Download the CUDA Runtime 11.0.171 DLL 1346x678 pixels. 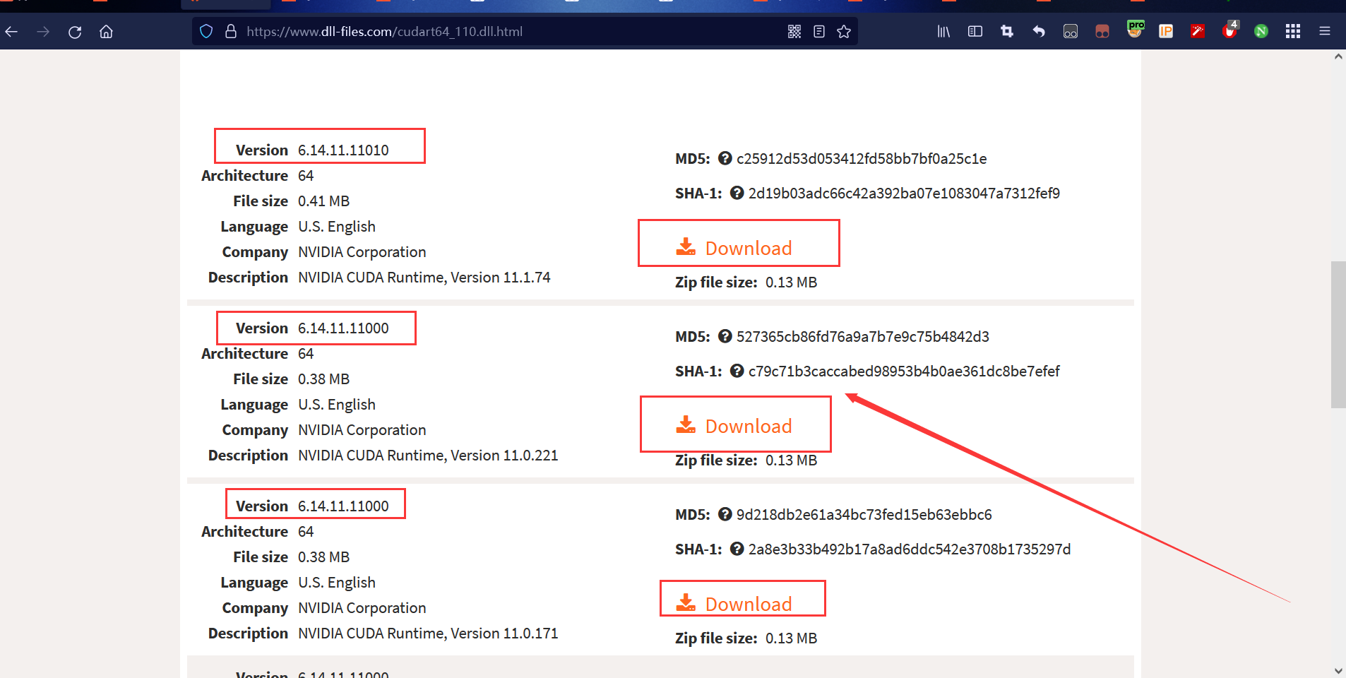tap(734, 604)
